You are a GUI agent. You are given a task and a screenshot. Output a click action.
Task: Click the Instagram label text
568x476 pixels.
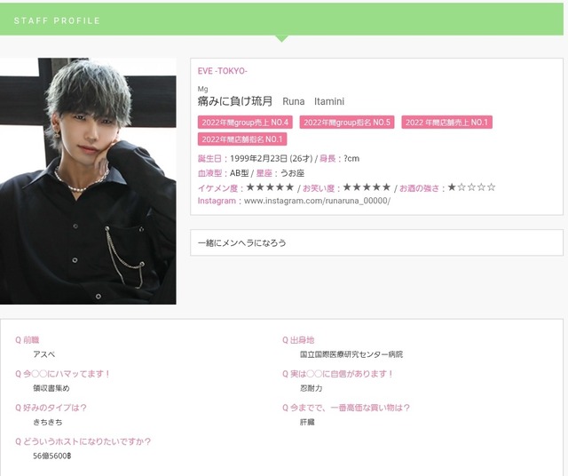[217, 201]
